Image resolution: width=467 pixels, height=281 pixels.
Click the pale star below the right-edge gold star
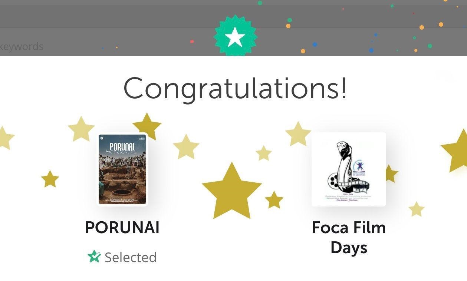pos(417,209)
